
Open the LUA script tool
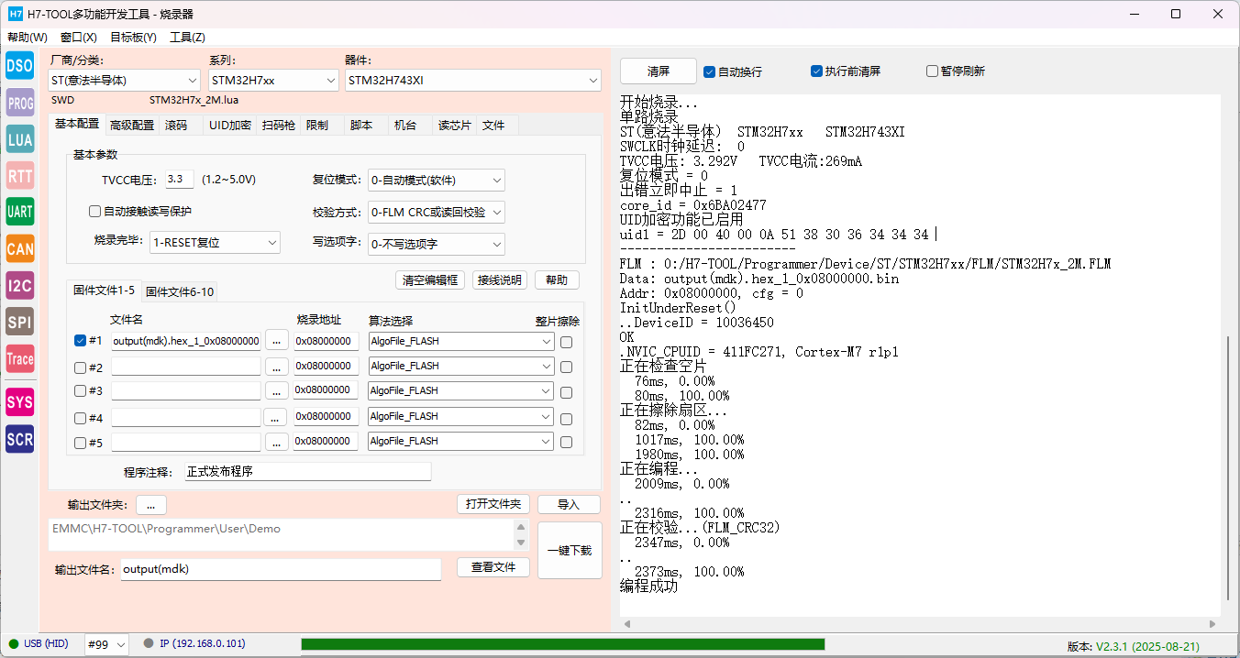pos(19,139)
